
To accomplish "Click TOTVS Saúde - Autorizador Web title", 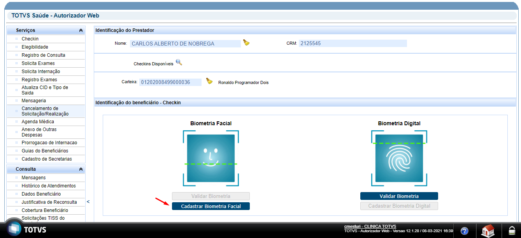I will point(55,16).
